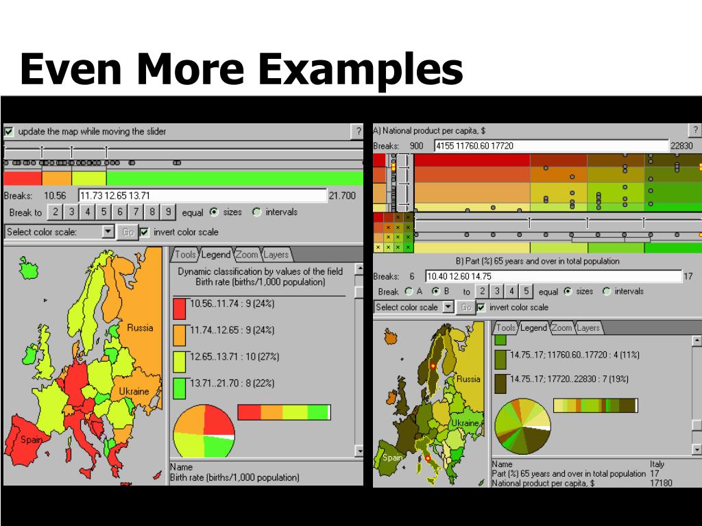The width and height of the screenshot is (702, 526).
Task: Break birth rate into 6 classes
Action: 119,212
